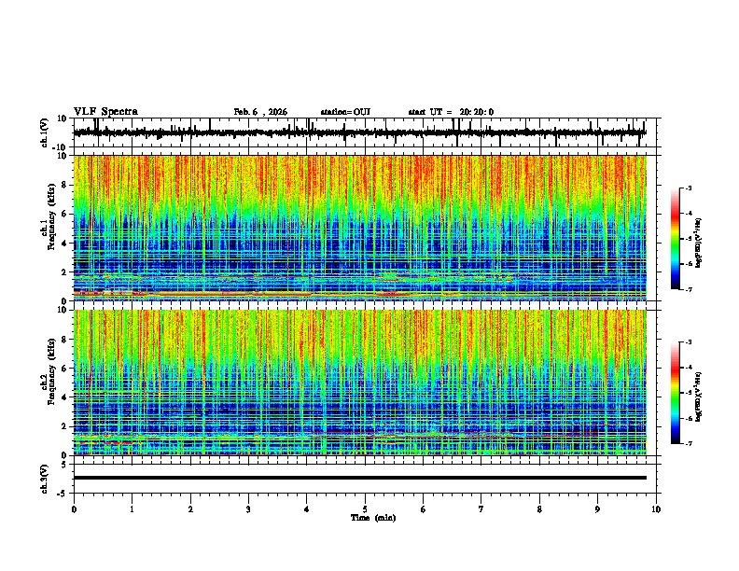Viewport: 739px width, 571px height.
Task: Click the "-5" tick on ch.3(V) axis
Action: pyautogui.click(x=63, y=494)
